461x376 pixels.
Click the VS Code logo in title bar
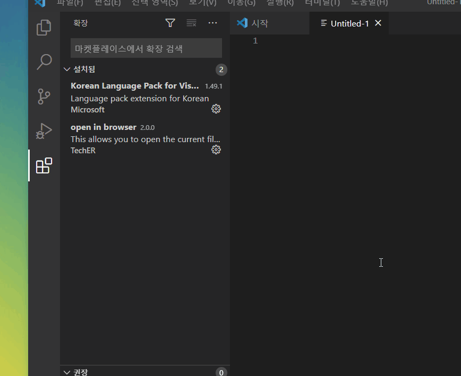coord(40,3)
